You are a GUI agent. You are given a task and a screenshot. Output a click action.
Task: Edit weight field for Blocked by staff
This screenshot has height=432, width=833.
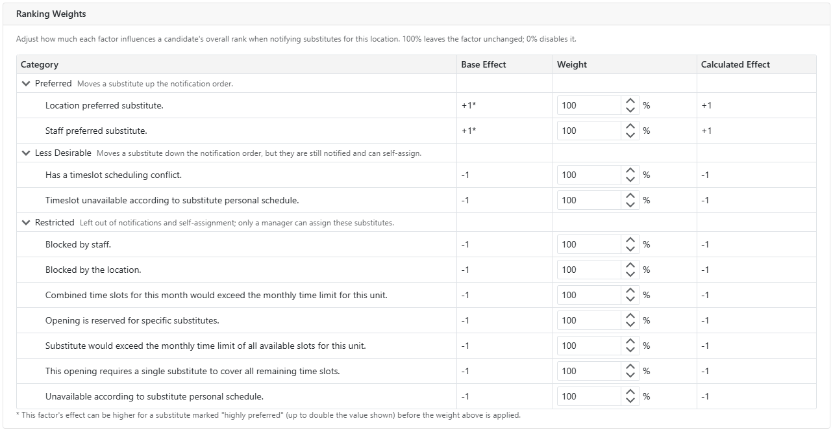[589, 244]
